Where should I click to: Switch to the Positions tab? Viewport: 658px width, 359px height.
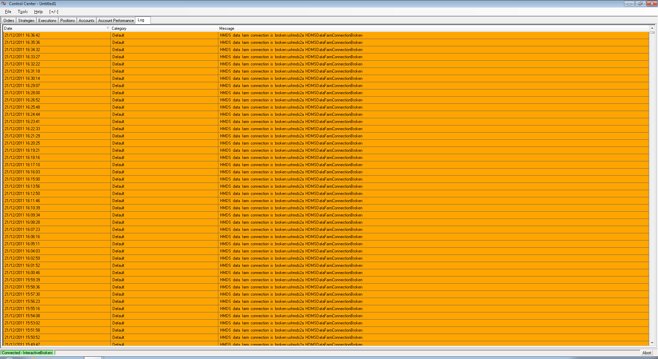point(68,21)
